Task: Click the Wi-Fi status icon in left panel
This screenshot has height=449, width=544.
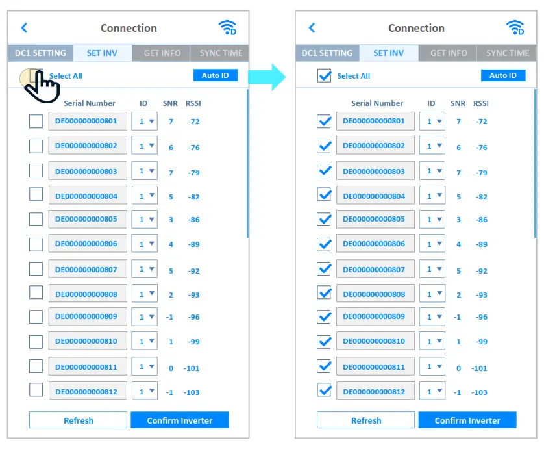Action: pyautogui.click(x=227, y=28)
